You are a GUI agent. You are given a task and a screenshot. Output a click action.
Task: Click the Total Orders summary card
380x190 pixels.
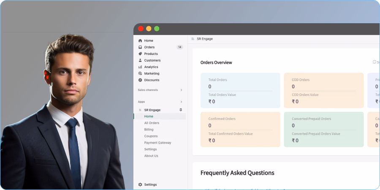tap(240, 90)
